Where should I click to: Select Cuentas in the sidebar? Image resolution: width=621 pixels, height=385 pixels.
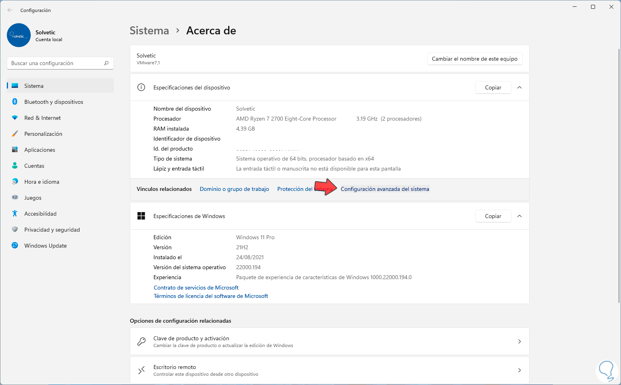(x=34, y=166)
